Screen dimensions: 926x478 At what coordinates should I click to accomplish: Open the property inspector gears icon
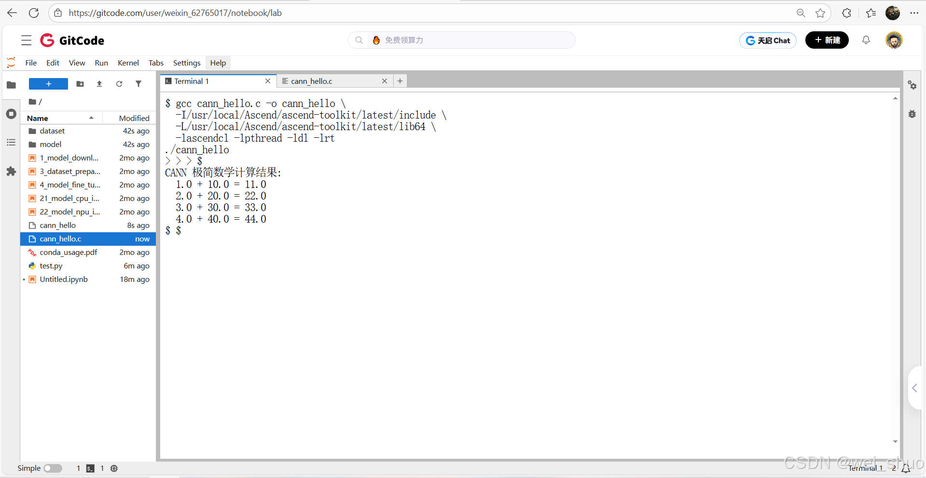click(912, 85)
